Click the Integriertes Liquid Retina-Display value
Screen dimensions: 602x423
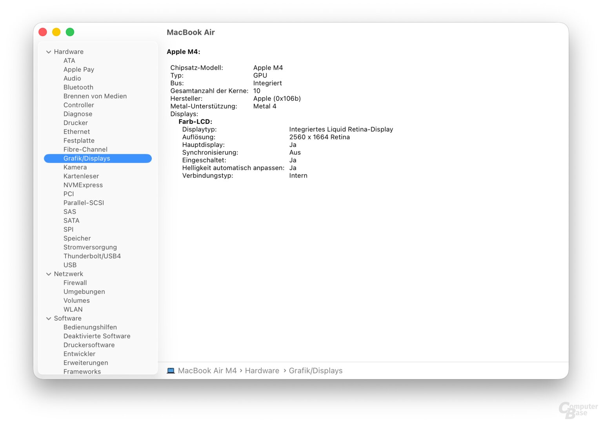tap(341, 129)
